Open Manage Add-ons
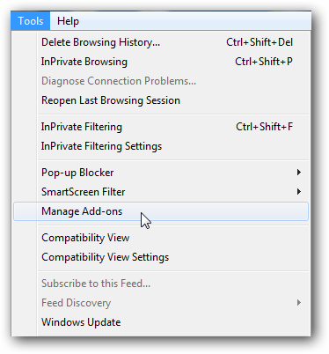The width and height of the screenshot is (329, 354). (x=161, y=211)
